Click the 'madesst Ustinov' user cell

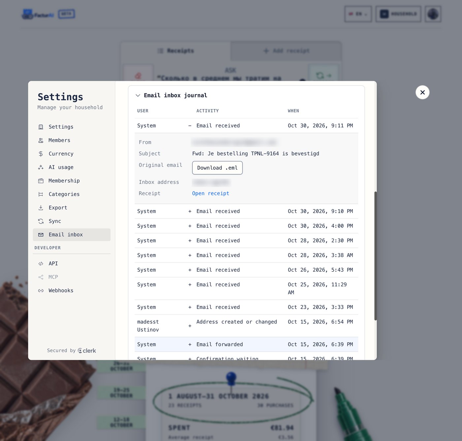[x=148, y=326]
